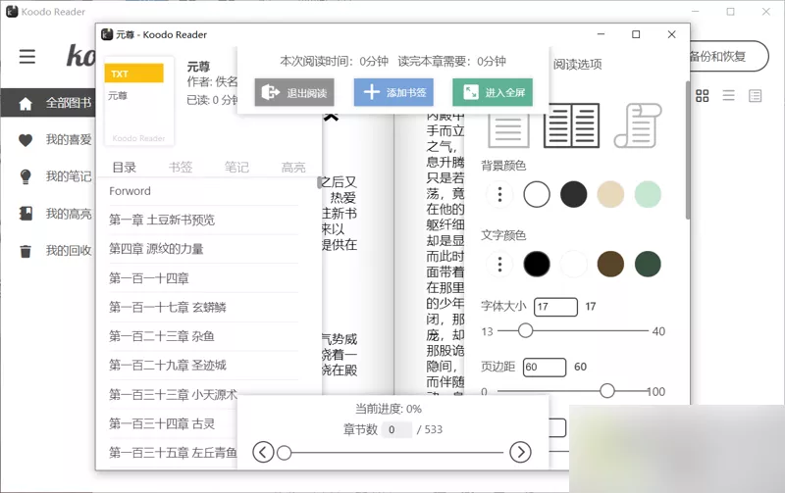Select double-page reading layout icon
Image resolution: width=785 pixels, height=493 pixels.
pos(571,125)
